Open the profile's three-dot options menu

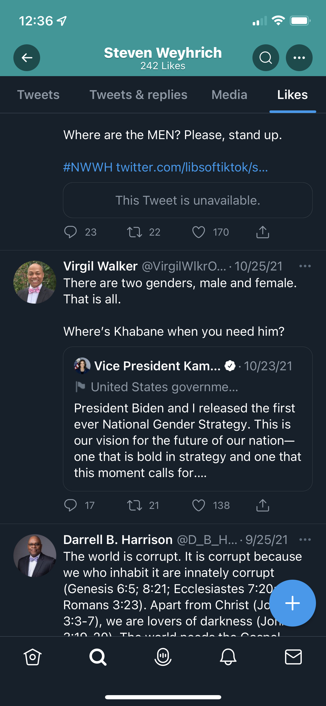299,58
